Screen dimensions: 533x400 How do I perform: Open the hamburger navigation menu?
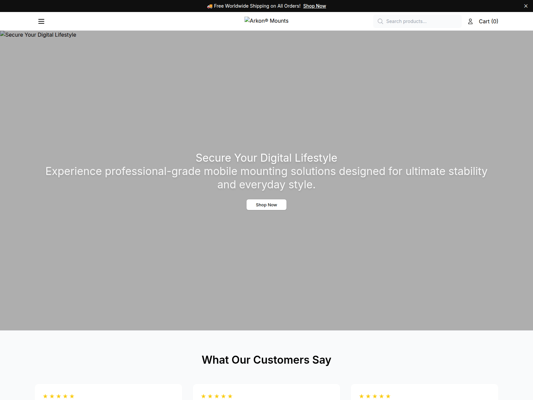click(41, 21)
